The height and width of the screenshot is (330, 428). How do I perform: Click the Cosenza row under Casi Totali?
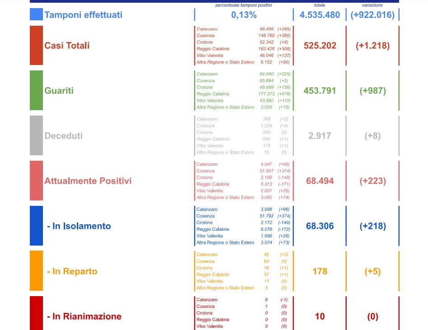(x=244, y=36)
